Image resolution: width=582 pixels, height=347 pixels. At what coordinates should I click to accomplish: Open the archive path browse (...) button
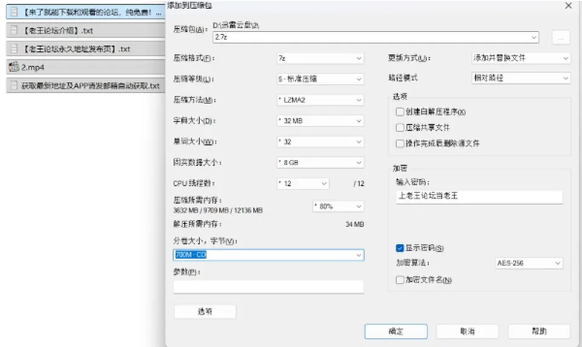[560, 38]
